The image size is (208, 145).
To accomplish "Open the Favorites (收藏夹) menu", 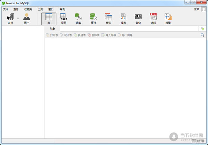I will (28, 9).
